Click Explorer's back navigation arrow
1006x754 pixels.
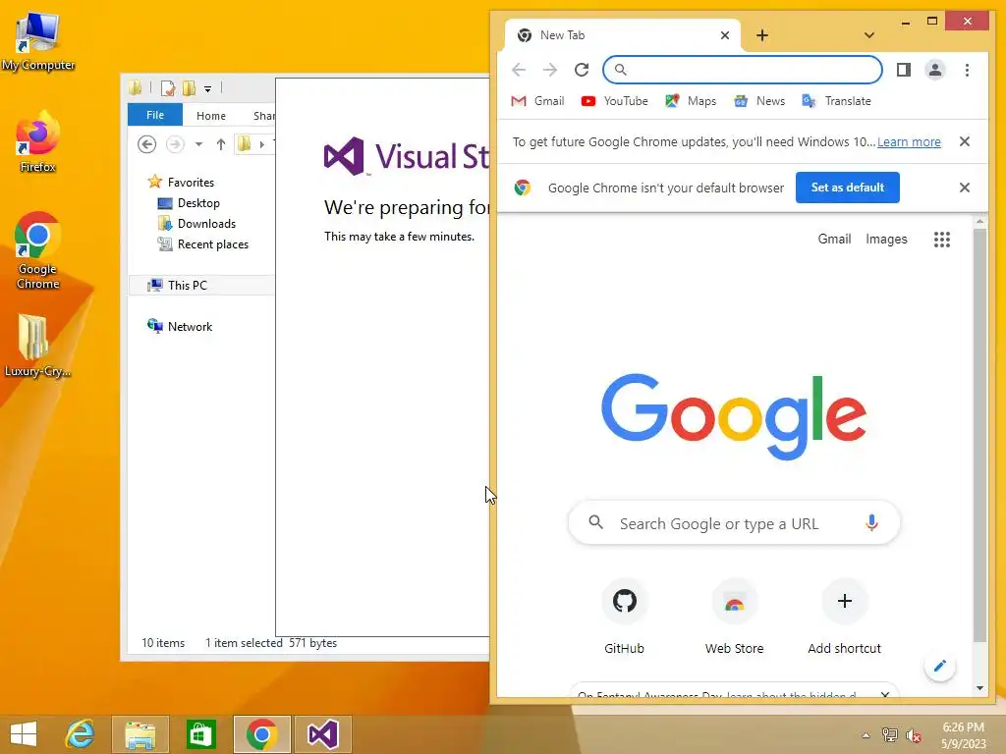pyautogui.click(x=147, y=144)
